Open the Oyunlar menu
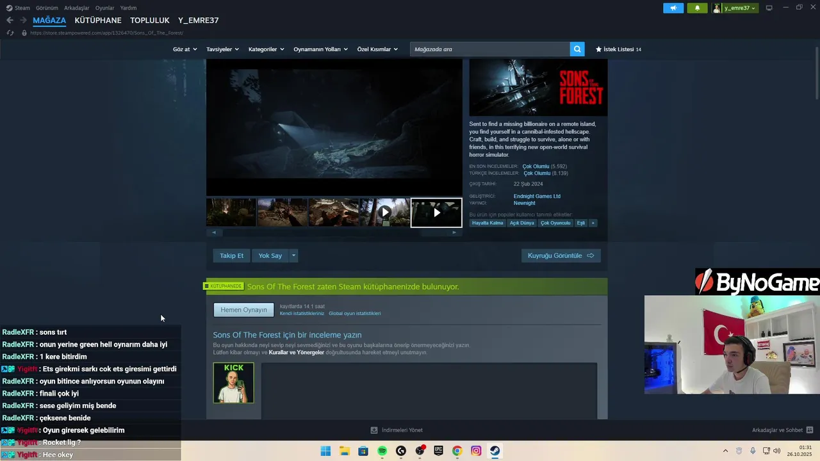The image size is (820, 461). (x=104, y=8)
